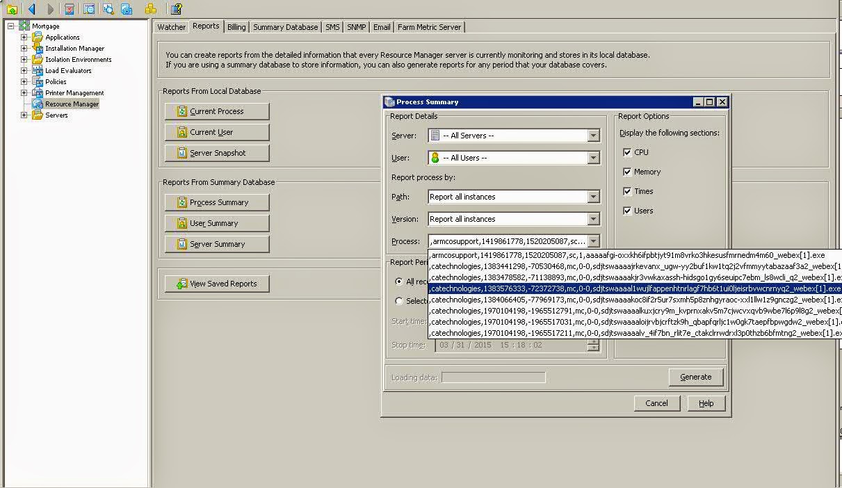Click the red-heart toolbar icon
The height and width of the screenshot is (488, 842).
point(70,9)
